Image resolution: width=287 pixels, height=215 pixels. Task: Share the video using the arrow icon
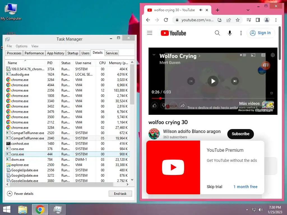pos(182,105)
